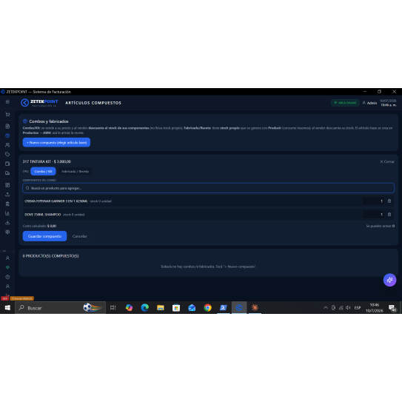The height and width of the screenshot is (402, 402).
Task: Focus the 'Buscá un producto para agregar' search field
Action: [x=209, y=188]
